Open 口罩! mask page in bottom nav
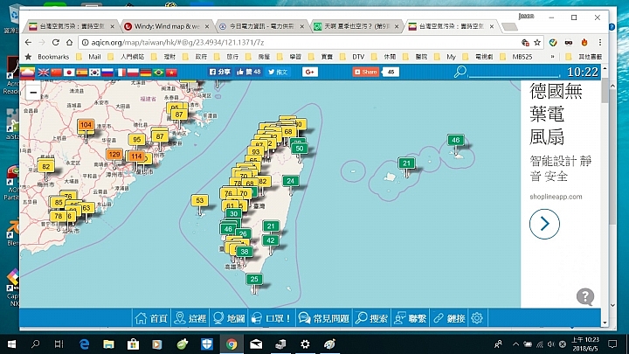629x354 pixels. point(271,318)
